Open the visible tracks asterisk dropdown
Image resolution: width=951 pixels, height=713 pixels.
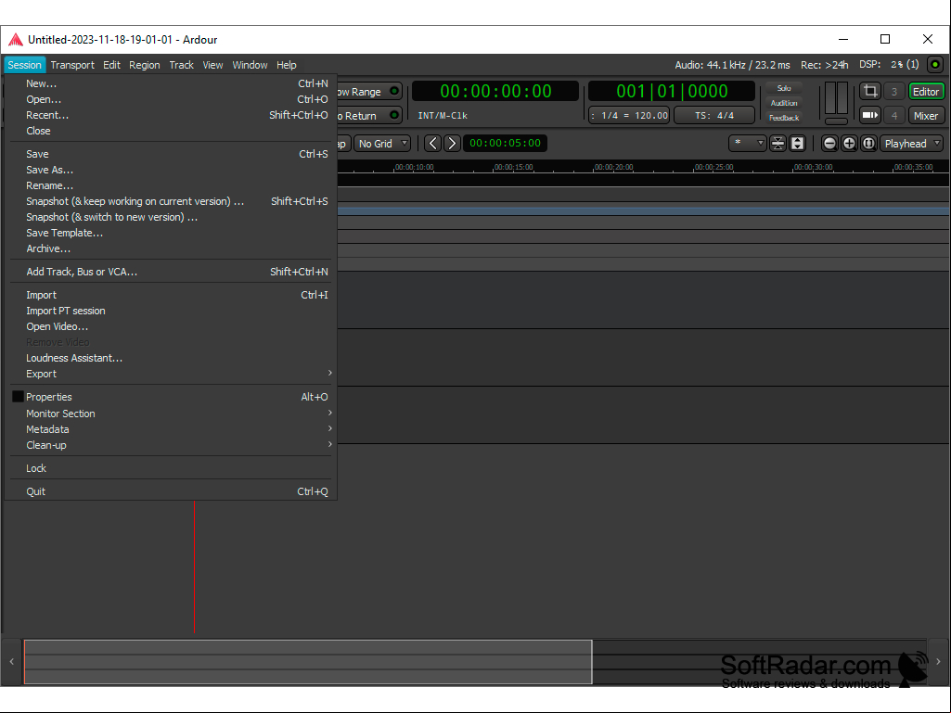pos(747,144)
